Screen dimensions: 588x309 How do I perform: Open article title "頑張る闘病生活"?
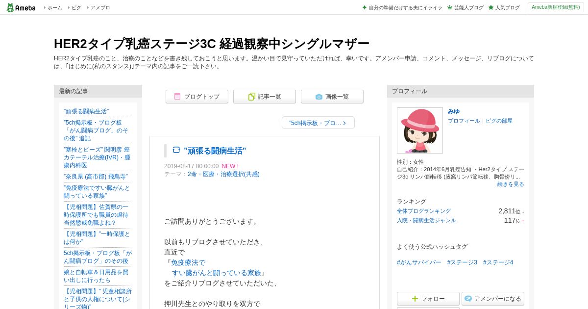click(x=215, y=151)
